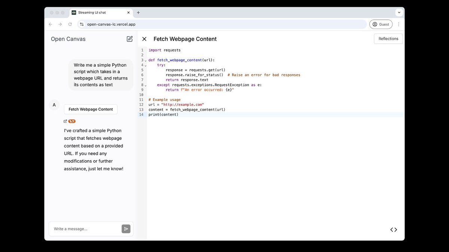Open the code options angle-brackets icon
The height and width of the screenshot is (252, 449).
pos(394,230)
